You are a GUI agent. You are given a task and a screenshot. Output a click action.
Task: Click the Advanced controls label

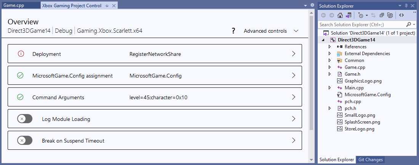265,31
